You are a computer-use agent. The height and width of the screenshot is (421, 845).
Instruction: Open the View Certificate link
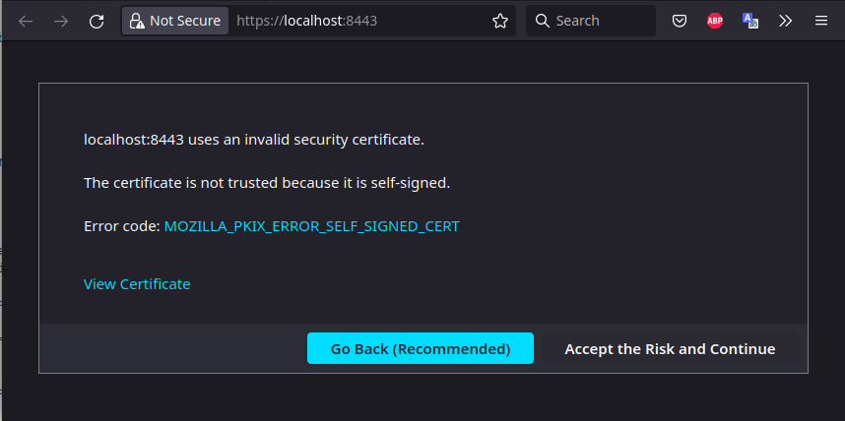click(137, 284)
